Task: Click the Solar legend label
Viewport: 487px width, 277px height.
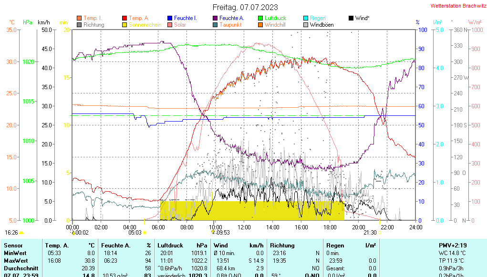Action: point(180,25)
